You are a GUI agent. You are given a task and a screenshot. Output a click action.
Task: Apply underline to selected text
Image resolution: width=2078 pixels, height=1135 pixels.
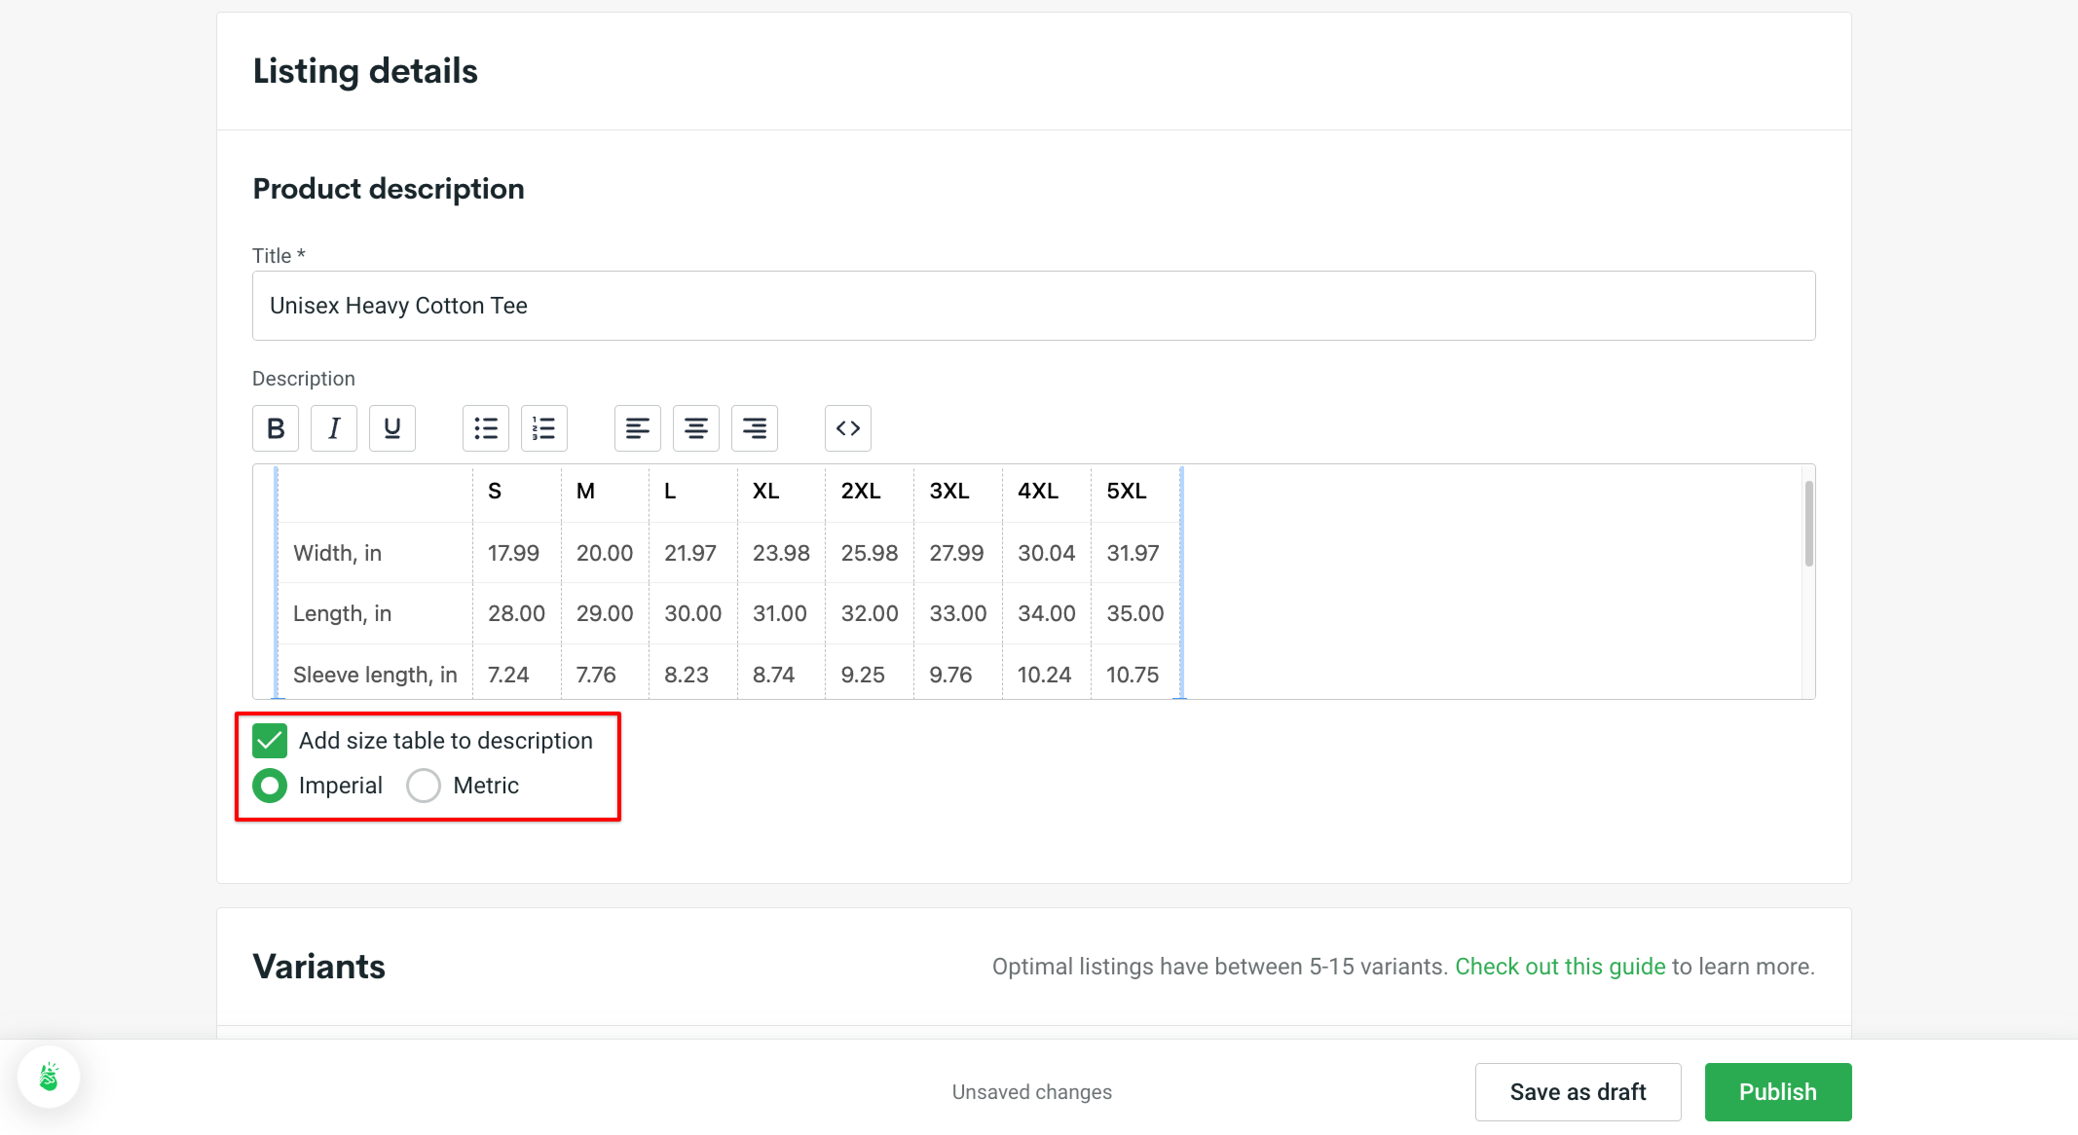click(x=394, y=427)
